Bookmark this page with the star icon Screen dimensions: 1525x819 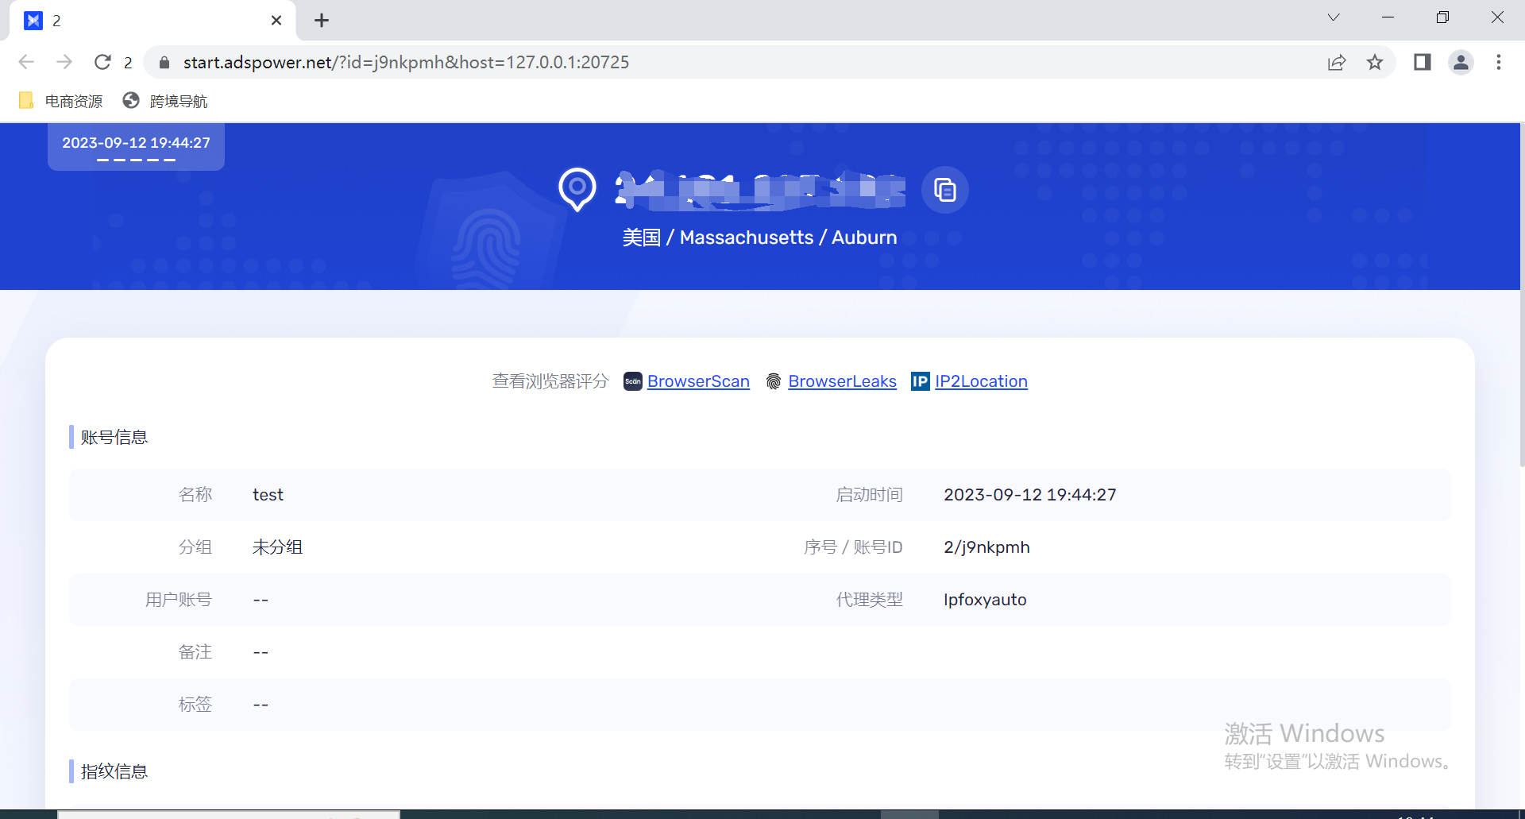click(1375, 62)
